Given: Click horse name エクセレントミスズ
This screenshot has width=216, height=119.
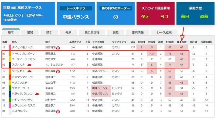Looking at the screenshot, I should [x=24, y=105].
